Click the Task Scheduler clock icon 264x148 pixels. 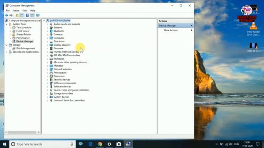(x=14, y=28)
